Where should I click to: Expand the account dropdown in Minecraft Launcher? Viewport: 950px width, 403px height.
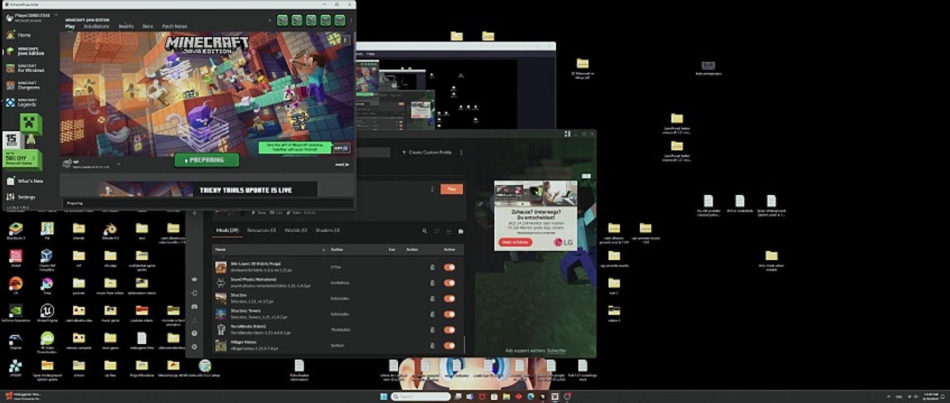click(x=56, y=16)
